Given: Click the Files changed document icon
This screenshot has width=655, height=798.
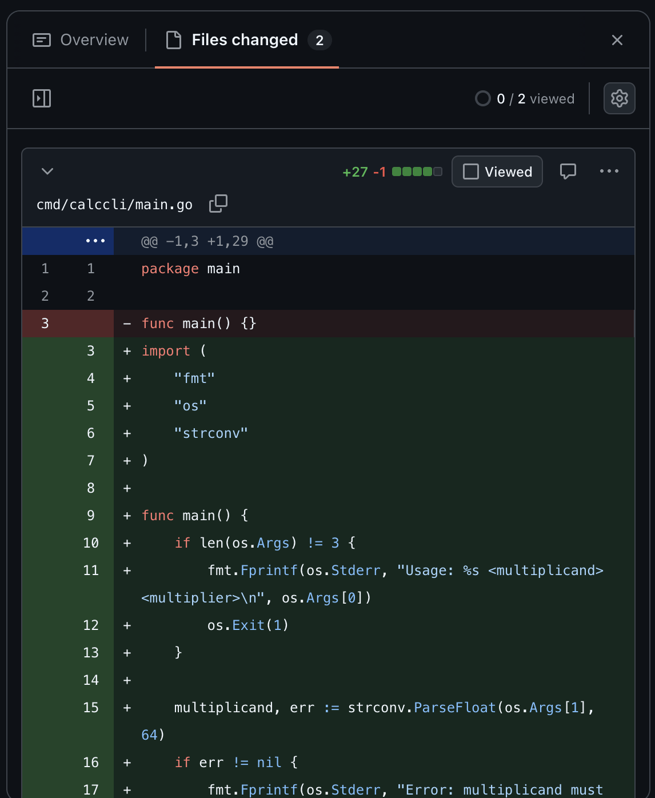Looking at the screenshot, I should (x=174, y=40).
